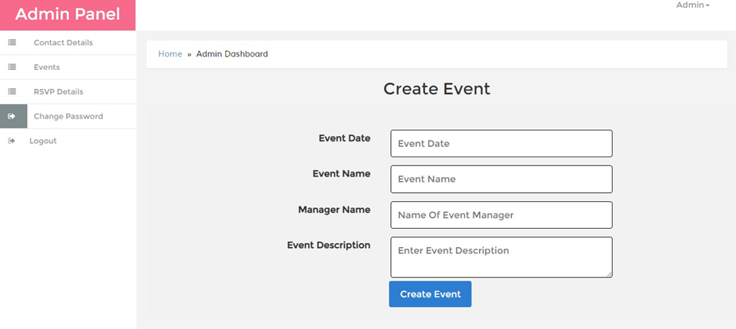Open the Contact Details menu item

[63, 43]
